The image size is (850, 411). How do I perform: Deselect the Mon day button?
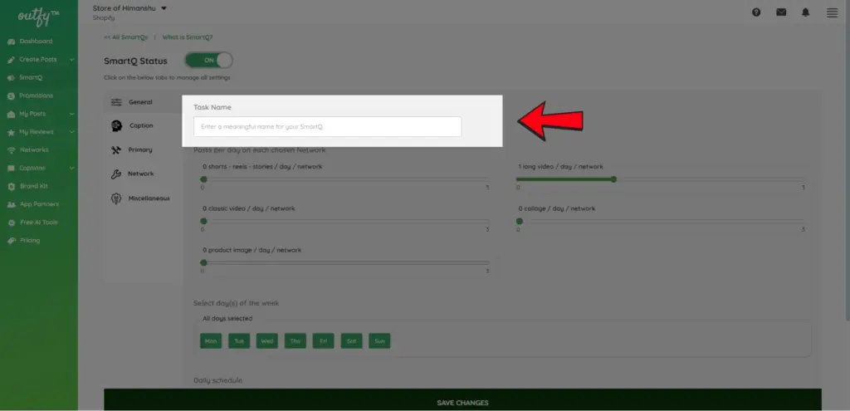tap(211, 341)
